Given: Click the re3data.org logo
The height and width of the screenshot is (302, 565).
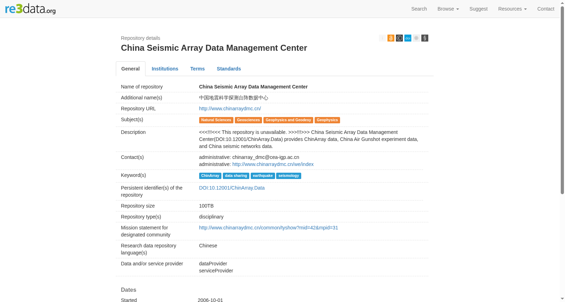Looking at the screenshot, I should (x=30, y=9).
